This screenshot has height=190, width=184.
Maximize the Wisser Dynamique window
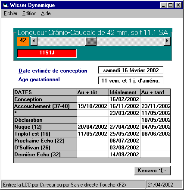(171, 5)
